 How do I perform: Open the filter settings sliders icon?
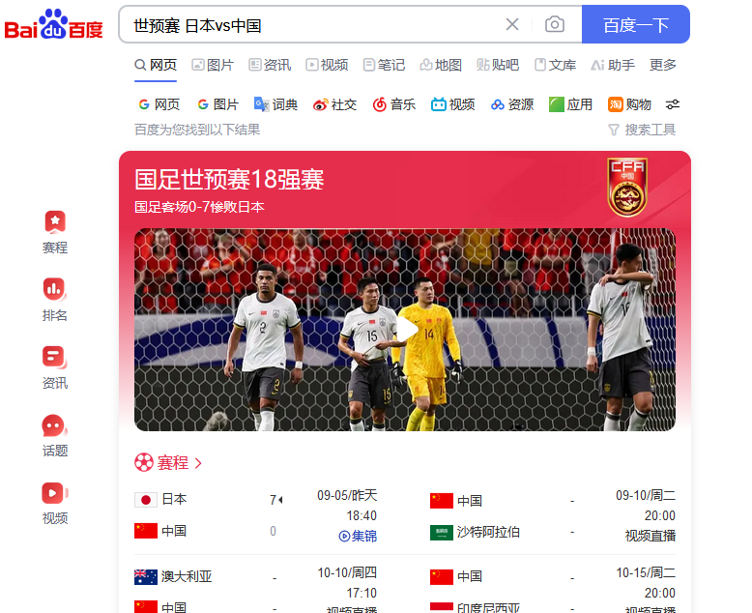point(673,104)
